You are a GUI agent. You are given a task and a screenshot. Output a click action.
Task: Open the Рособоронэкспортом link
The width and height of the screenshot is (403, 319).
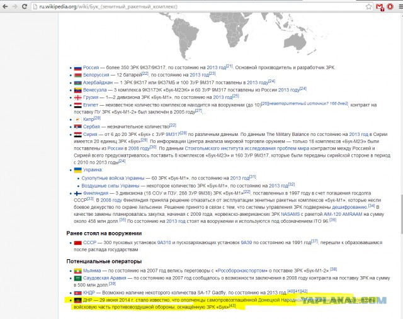click(x=242, y=271)
